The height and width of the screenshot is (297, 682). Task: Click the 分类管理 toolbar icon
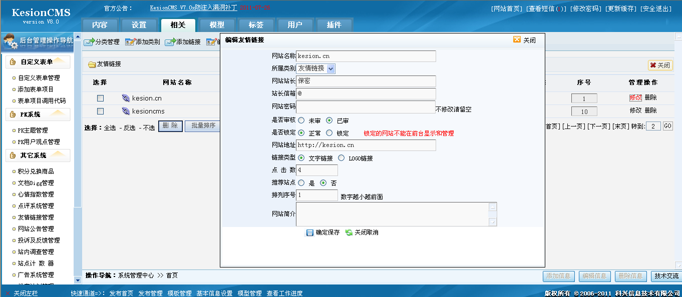click(x=89, y=42)
